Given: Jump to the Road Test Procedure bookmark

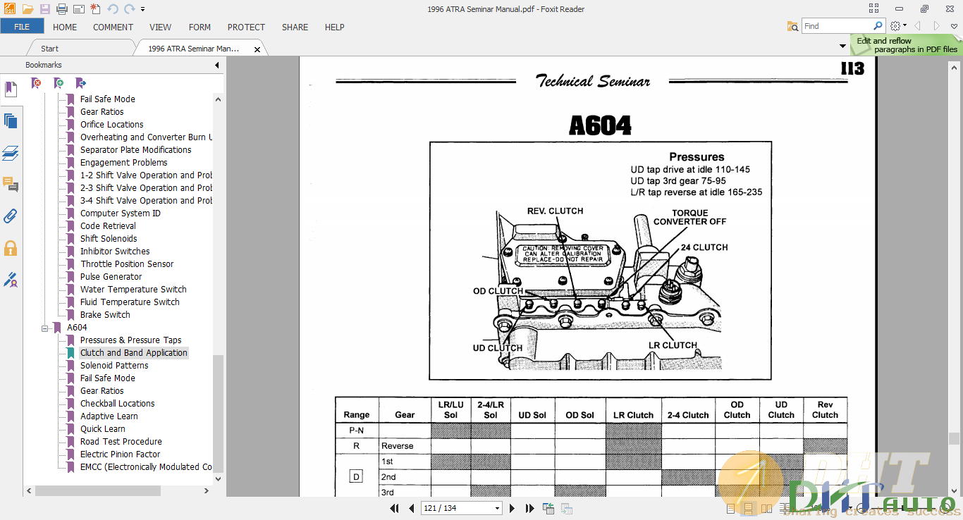Looking at the screenshot, I should [x=121, y=442].
